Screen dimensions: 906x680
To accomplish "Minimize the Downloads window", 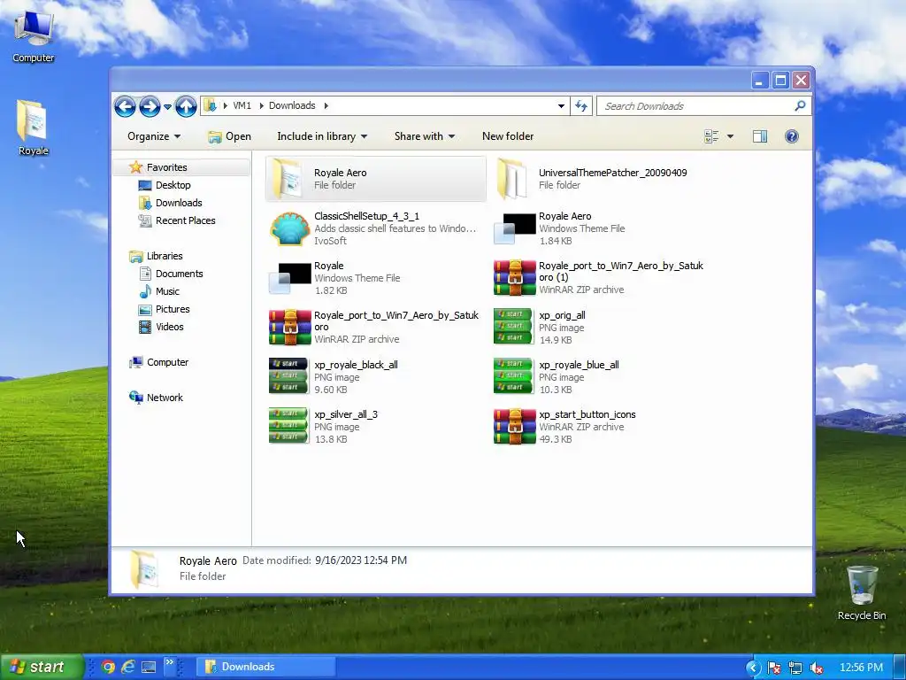I will coord(760,81).
